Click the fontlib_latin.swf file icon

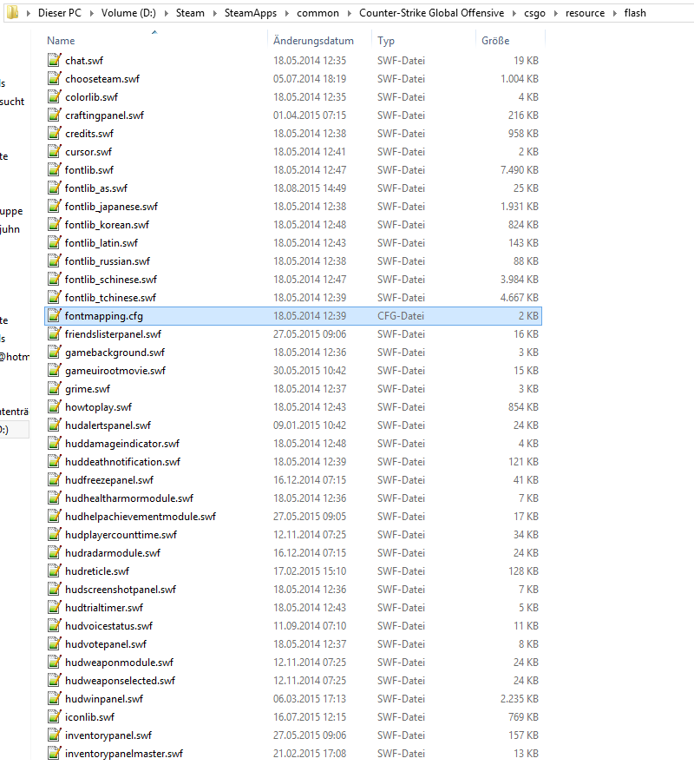[55, 242]
